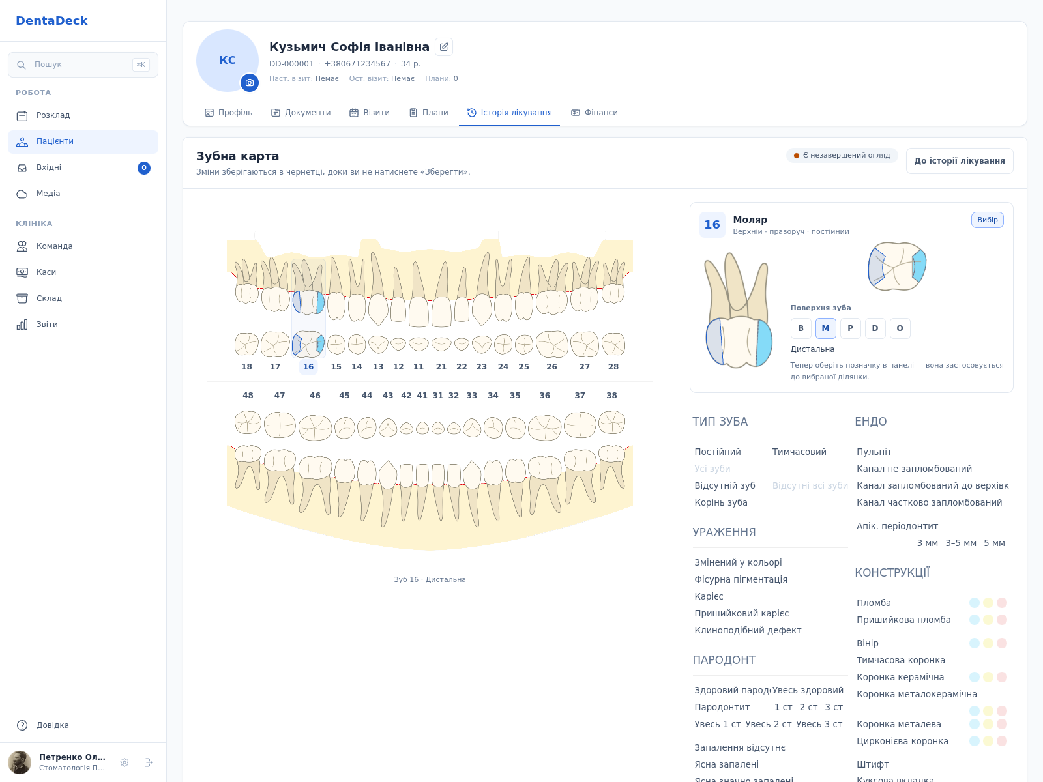Open Розклад from the sidebar
The height and width of the screenshot is (782, 1043).
click(83, 115)
